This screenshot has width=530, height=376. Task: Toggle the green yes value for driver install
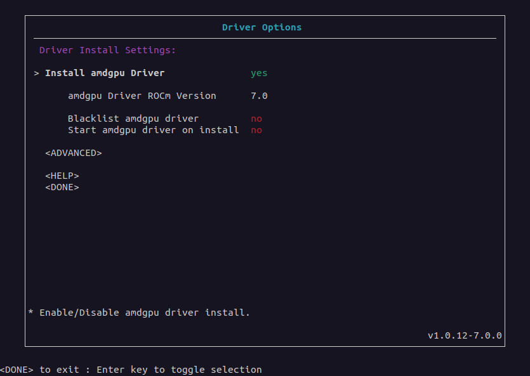tap(259, 74)
